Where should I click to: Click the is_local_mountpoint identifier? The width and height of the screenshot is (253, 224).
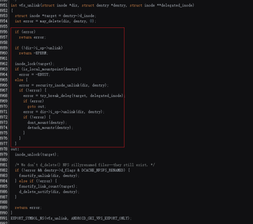[43, 69]
